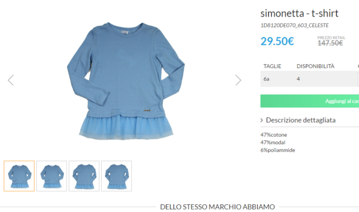Click the green Aggiungi al carrello button
359x212 pixels.
(310, 101)
